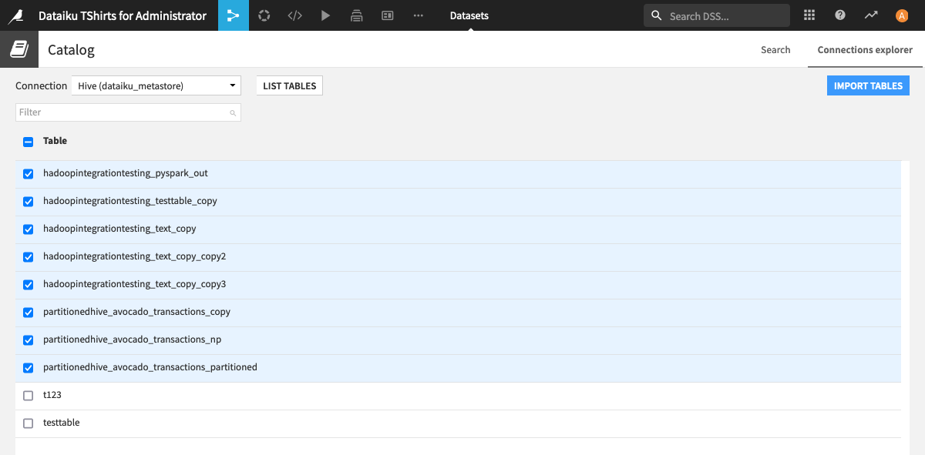This screenshot has width=925, height=455.
Task: Select the Connections explorer tab
Action: pos(864,49)
